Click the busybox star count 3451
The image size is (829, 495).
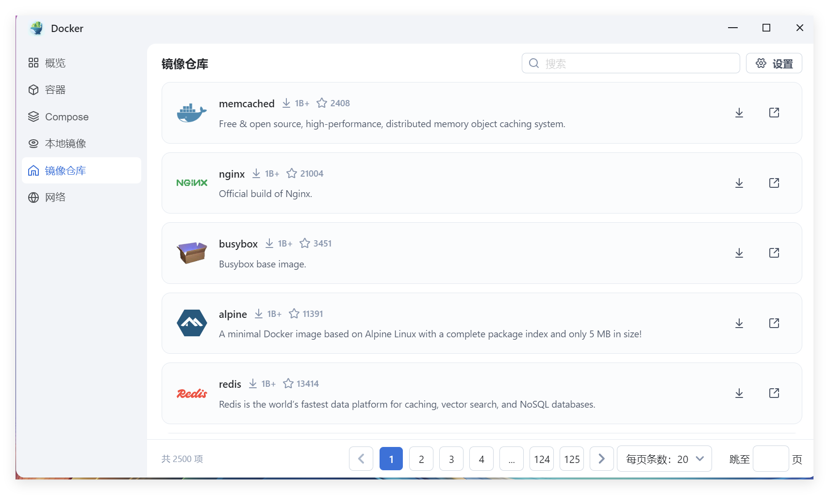coord(322,244)
